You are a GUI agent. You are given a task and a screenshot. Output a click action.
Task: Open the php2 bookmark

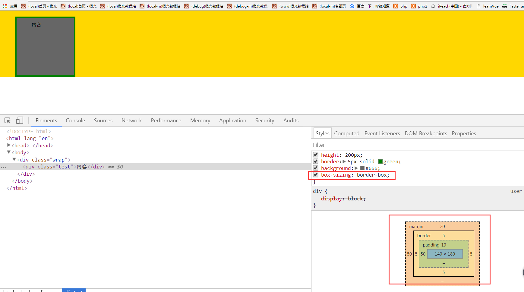419,6
